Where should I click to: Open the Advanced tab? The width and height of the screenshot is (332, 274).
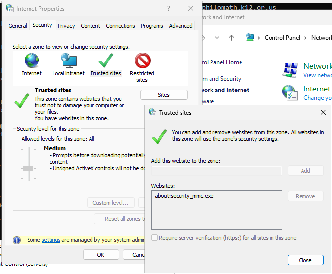[181, 26]
